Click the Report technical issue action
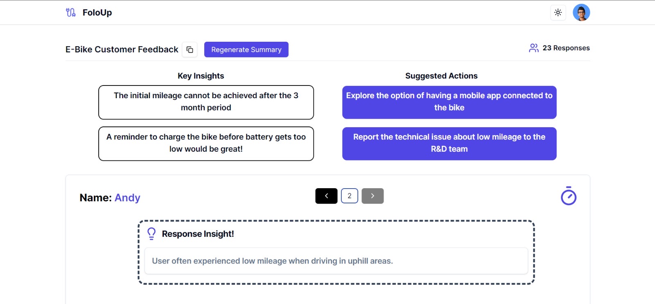Screen dimensions: 655x304 [449, 144]
